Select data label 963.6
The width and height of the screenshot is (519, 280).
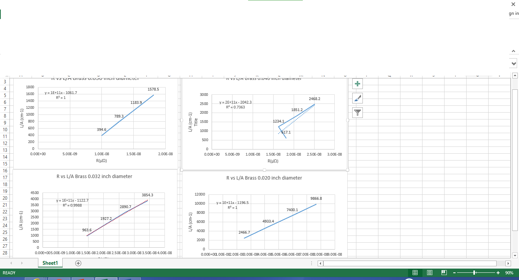87,230
